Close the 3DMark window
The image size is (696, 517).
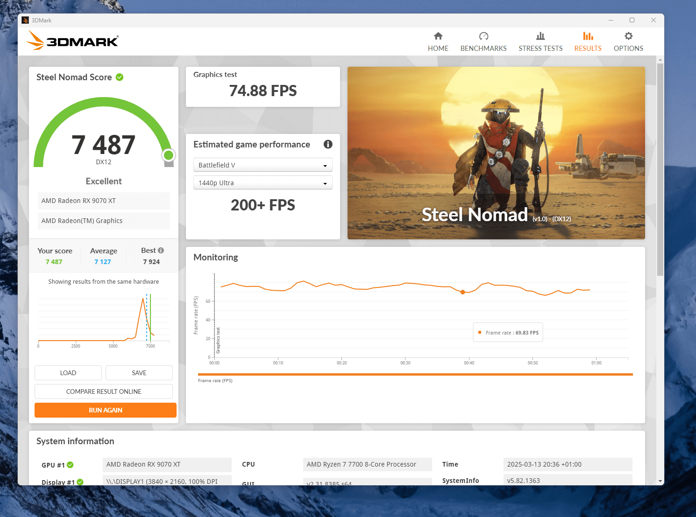click(653, 20)
